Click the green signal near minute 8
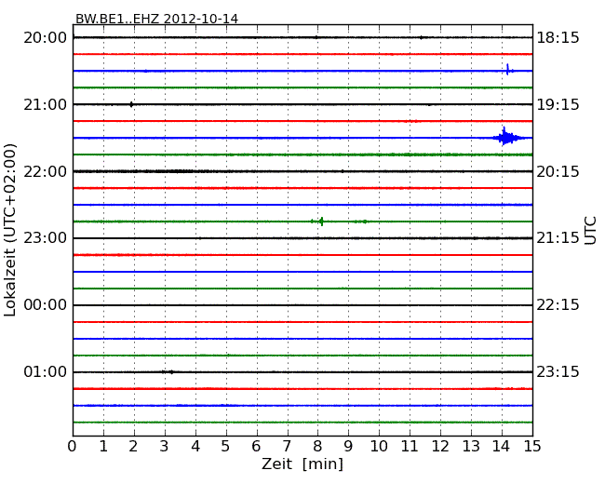 point(319,222)
